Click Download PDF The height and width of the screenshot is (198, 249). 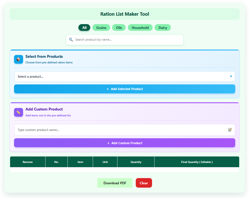click(115, 183)
